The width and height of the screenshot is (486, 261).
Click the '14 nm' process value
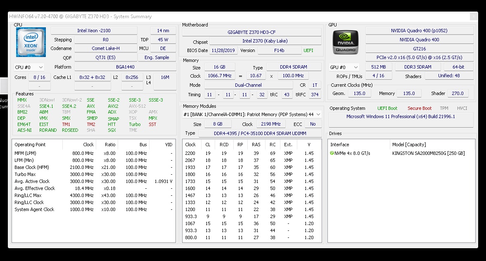coord(163,31)
